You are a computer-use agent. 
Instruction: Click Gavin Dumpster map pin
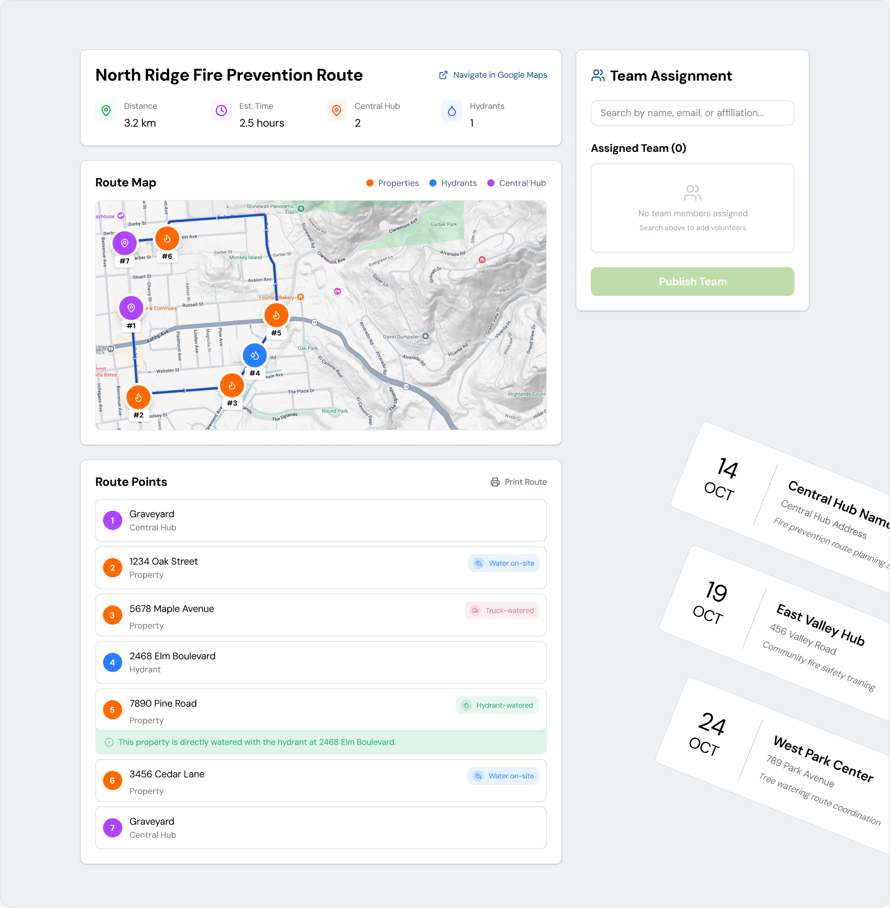[x=426, y=336]
